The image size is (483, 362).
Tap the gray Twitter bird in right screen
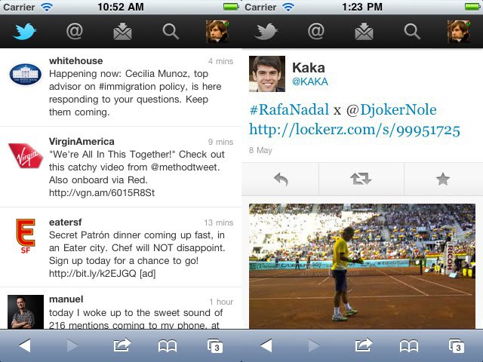266,31
